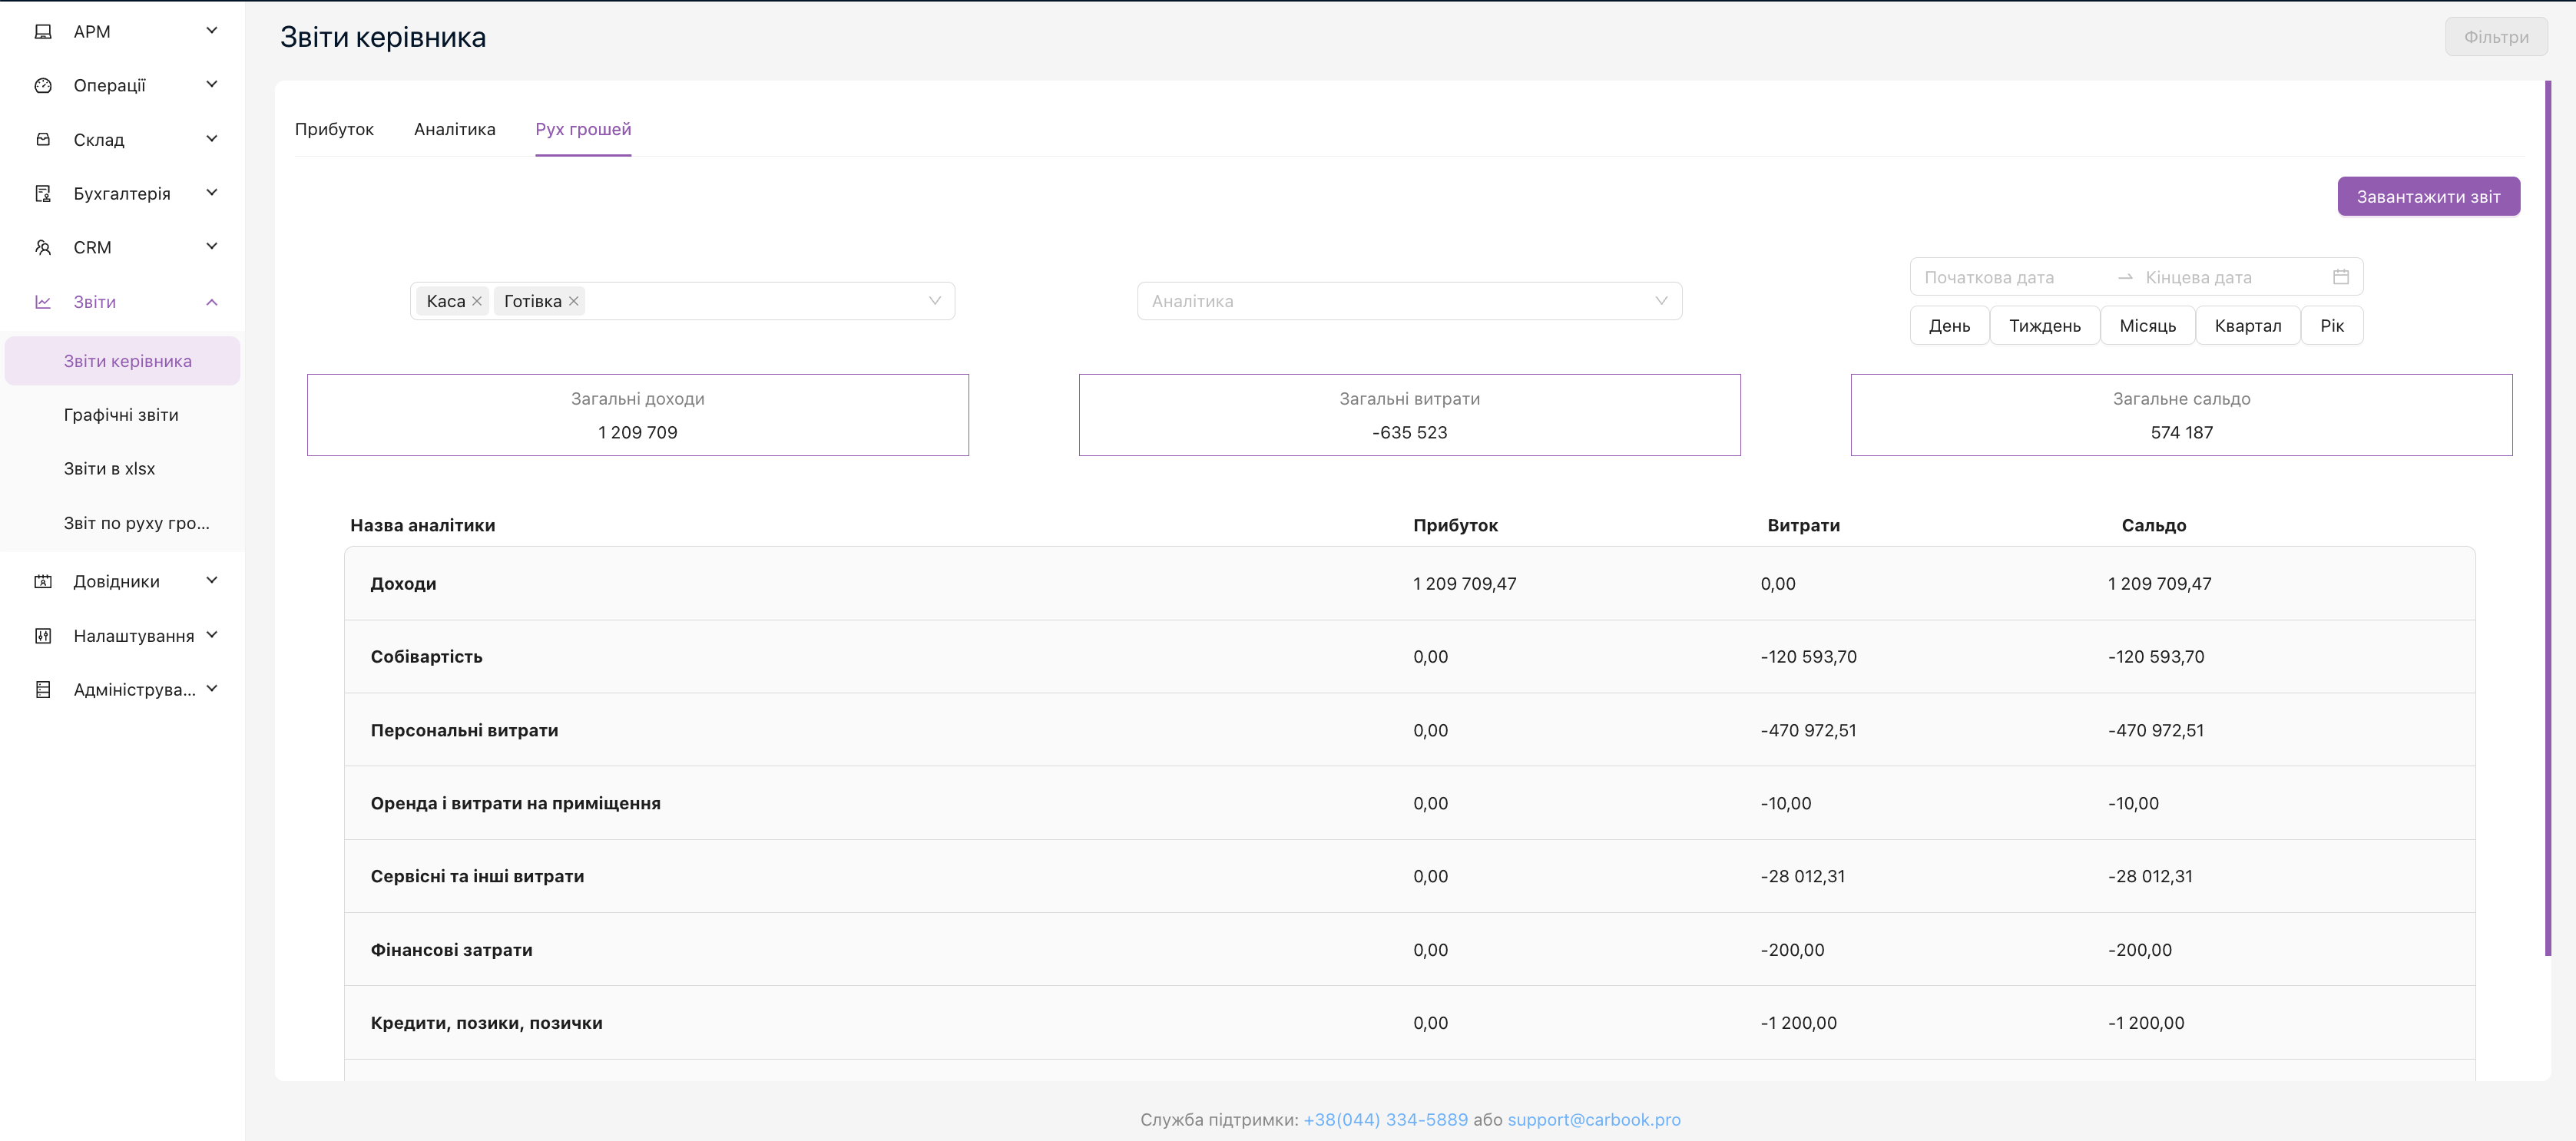Click the АРМ monitor icon
Viewport: 2576px width, 1141px height.
pyautogui.click(x=43, y=32)
